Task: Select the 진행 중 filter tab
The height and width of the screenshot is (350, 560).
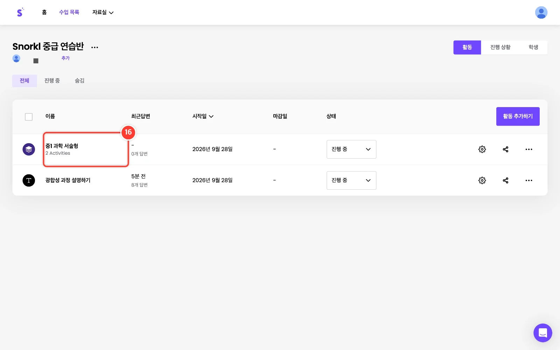Action: point(52,81)
